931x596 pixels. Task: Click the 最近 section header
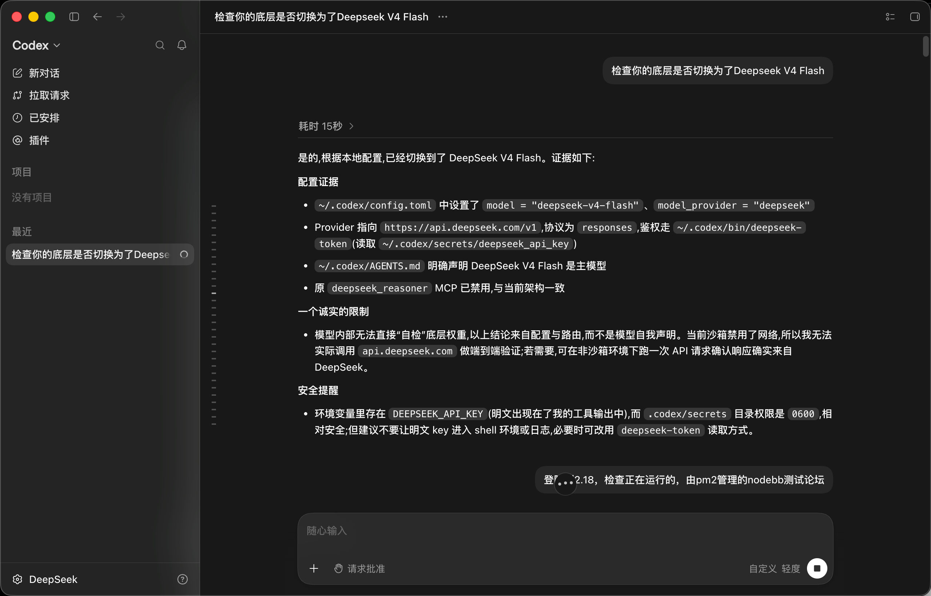click(21, 231)
